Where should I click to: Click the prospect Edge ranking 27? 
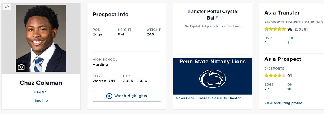click(x=267, y=89)
